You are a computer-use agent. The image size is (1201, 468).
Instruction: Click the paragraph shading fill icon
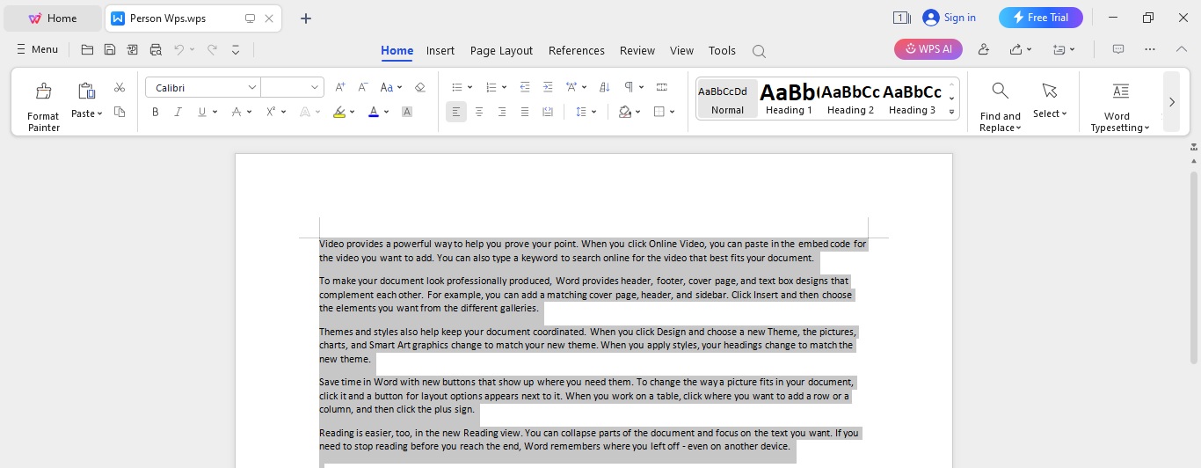pos(625,112)
